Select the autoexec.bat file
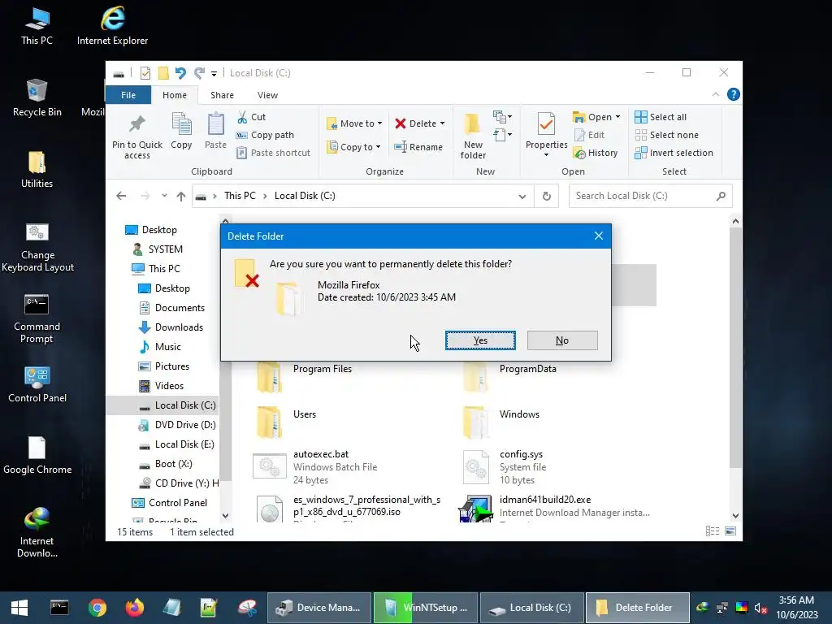 (x=315, y=467)
